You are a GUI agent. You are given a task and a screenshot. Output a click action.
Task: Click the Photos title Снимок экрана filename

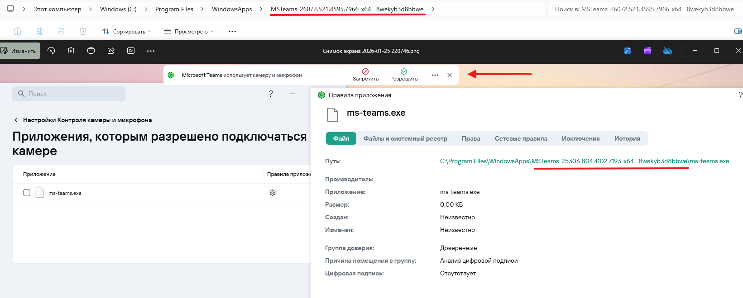371,51
